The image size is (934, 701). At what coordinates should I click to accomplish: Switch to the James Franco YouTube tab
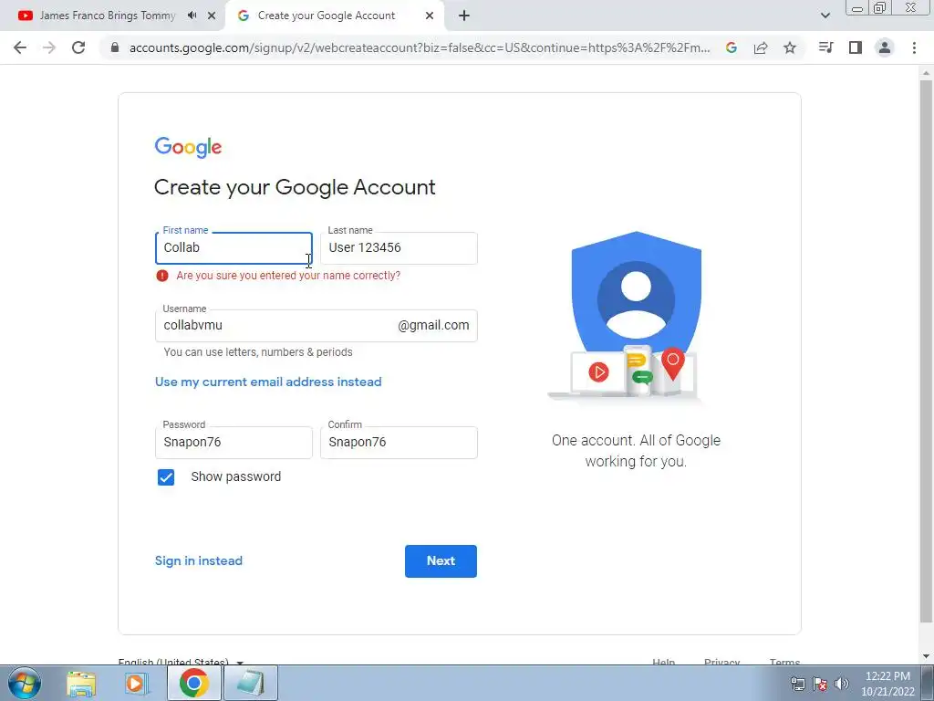108,16
